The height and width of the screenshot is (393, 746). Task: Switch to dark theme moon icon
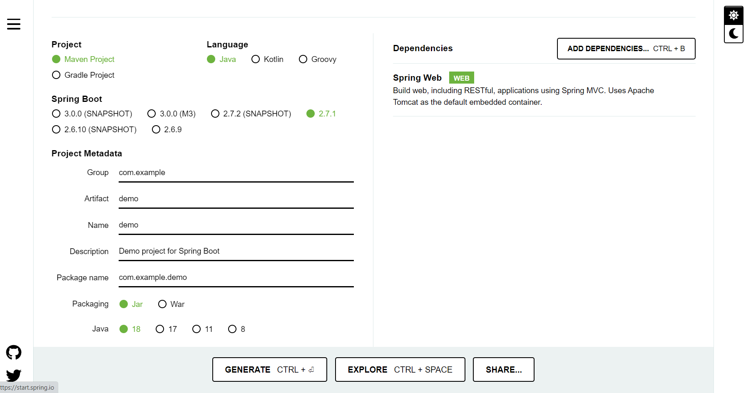(734, 33)
